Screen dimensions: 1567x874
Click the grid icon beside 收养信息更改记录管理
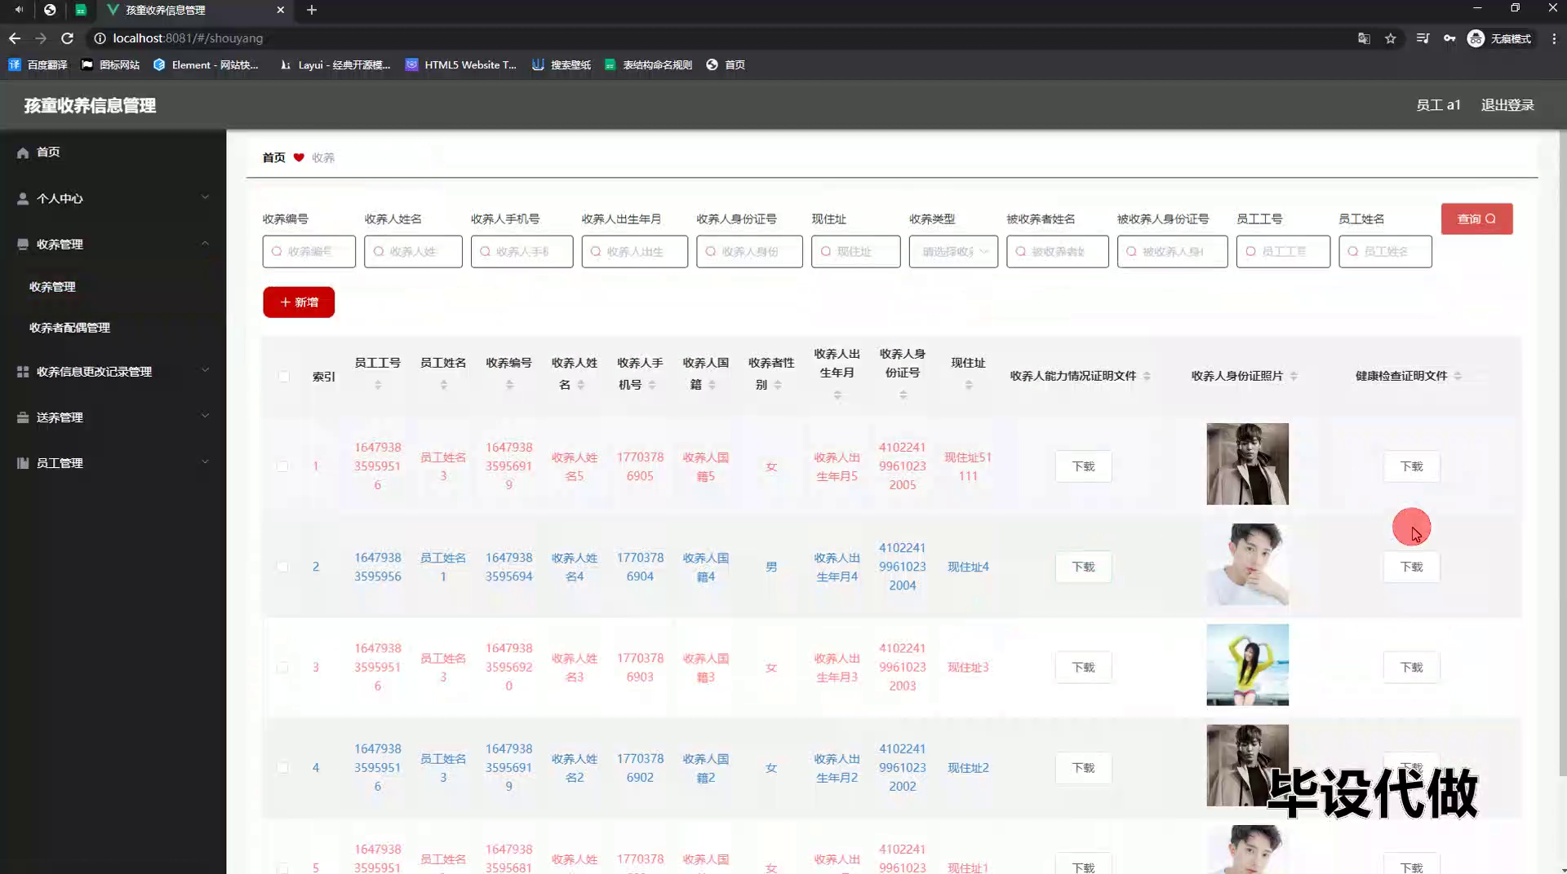pos(23,372)
